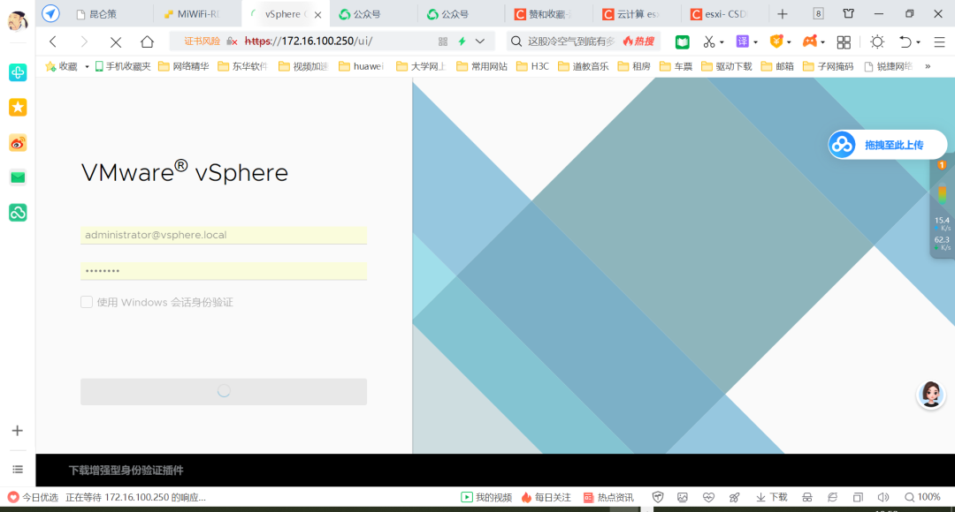This screenshot has height=512, width=955.
Task: Open the 下载 downloads button in status bar
Action: point(772,497)
